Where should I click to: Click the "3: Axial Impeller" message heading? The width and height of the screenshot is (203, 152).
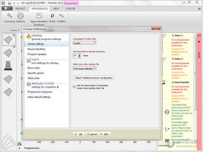click(181, 82)
